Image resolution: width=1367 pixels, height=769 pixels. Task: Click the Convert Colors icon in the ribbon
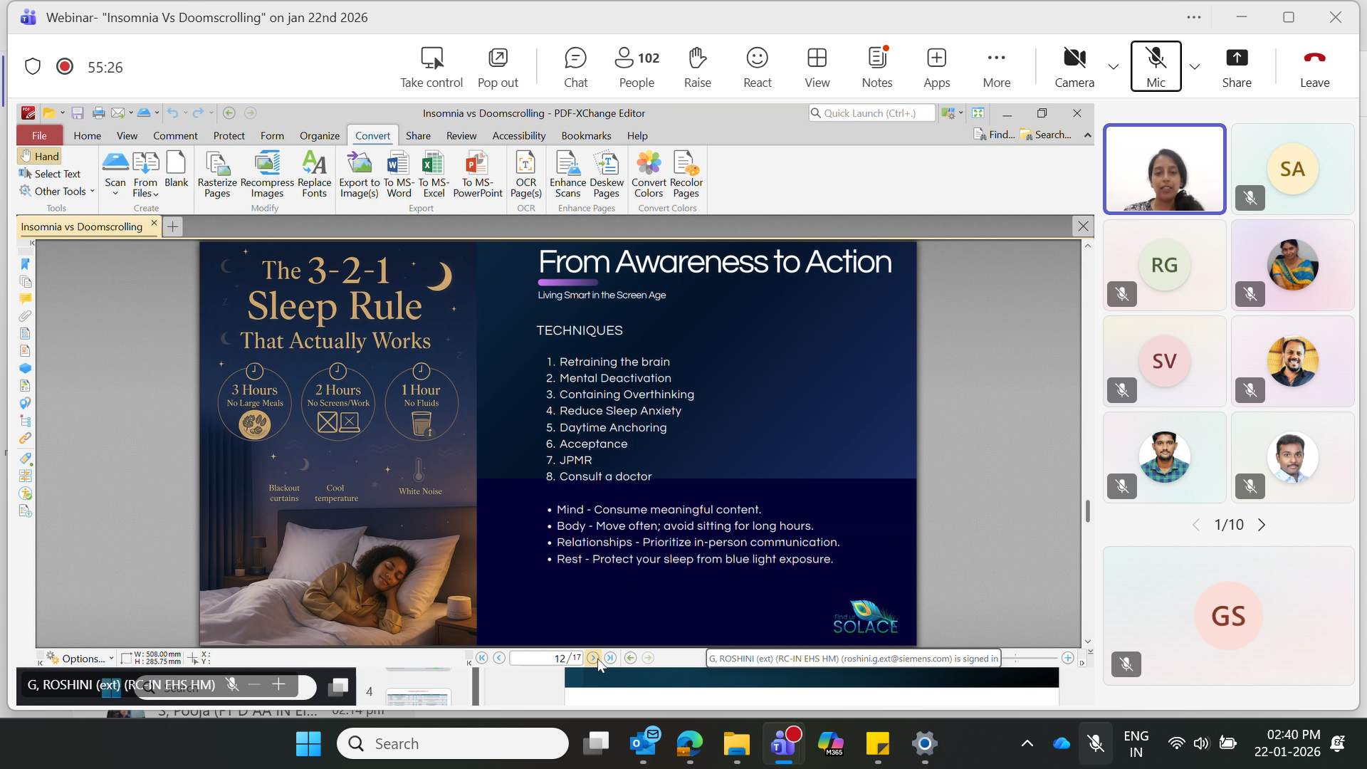pos(649,174)
